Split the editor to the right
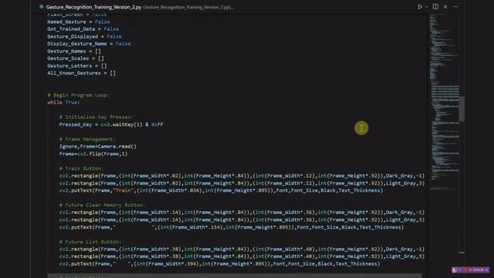Screen dimensions: 494x278 pos(435,7)
